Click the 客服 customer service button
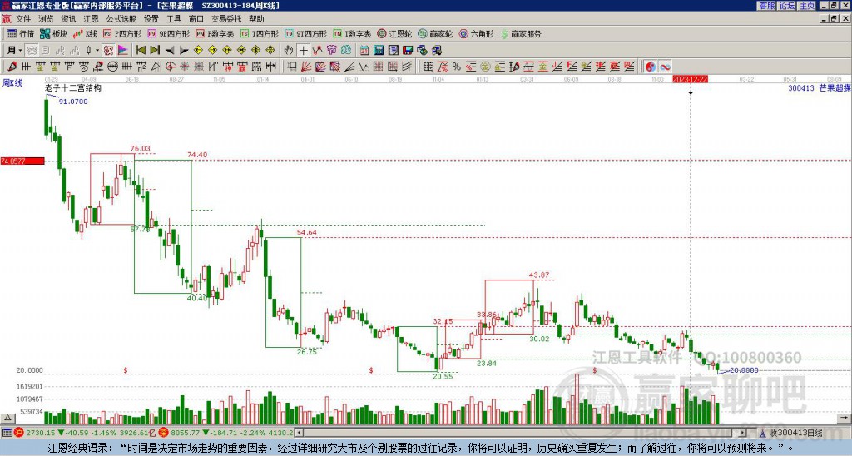 pyautogui.click(x=766, y=6)
